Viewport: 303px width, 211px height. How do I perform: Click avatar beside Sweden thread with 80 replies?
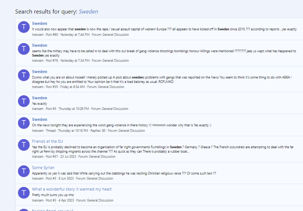(x=24, y=123)
